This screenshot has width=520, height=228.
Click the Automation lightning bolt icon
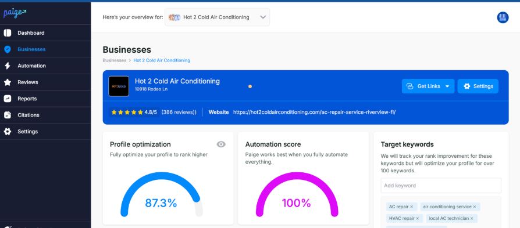(8, 66)
